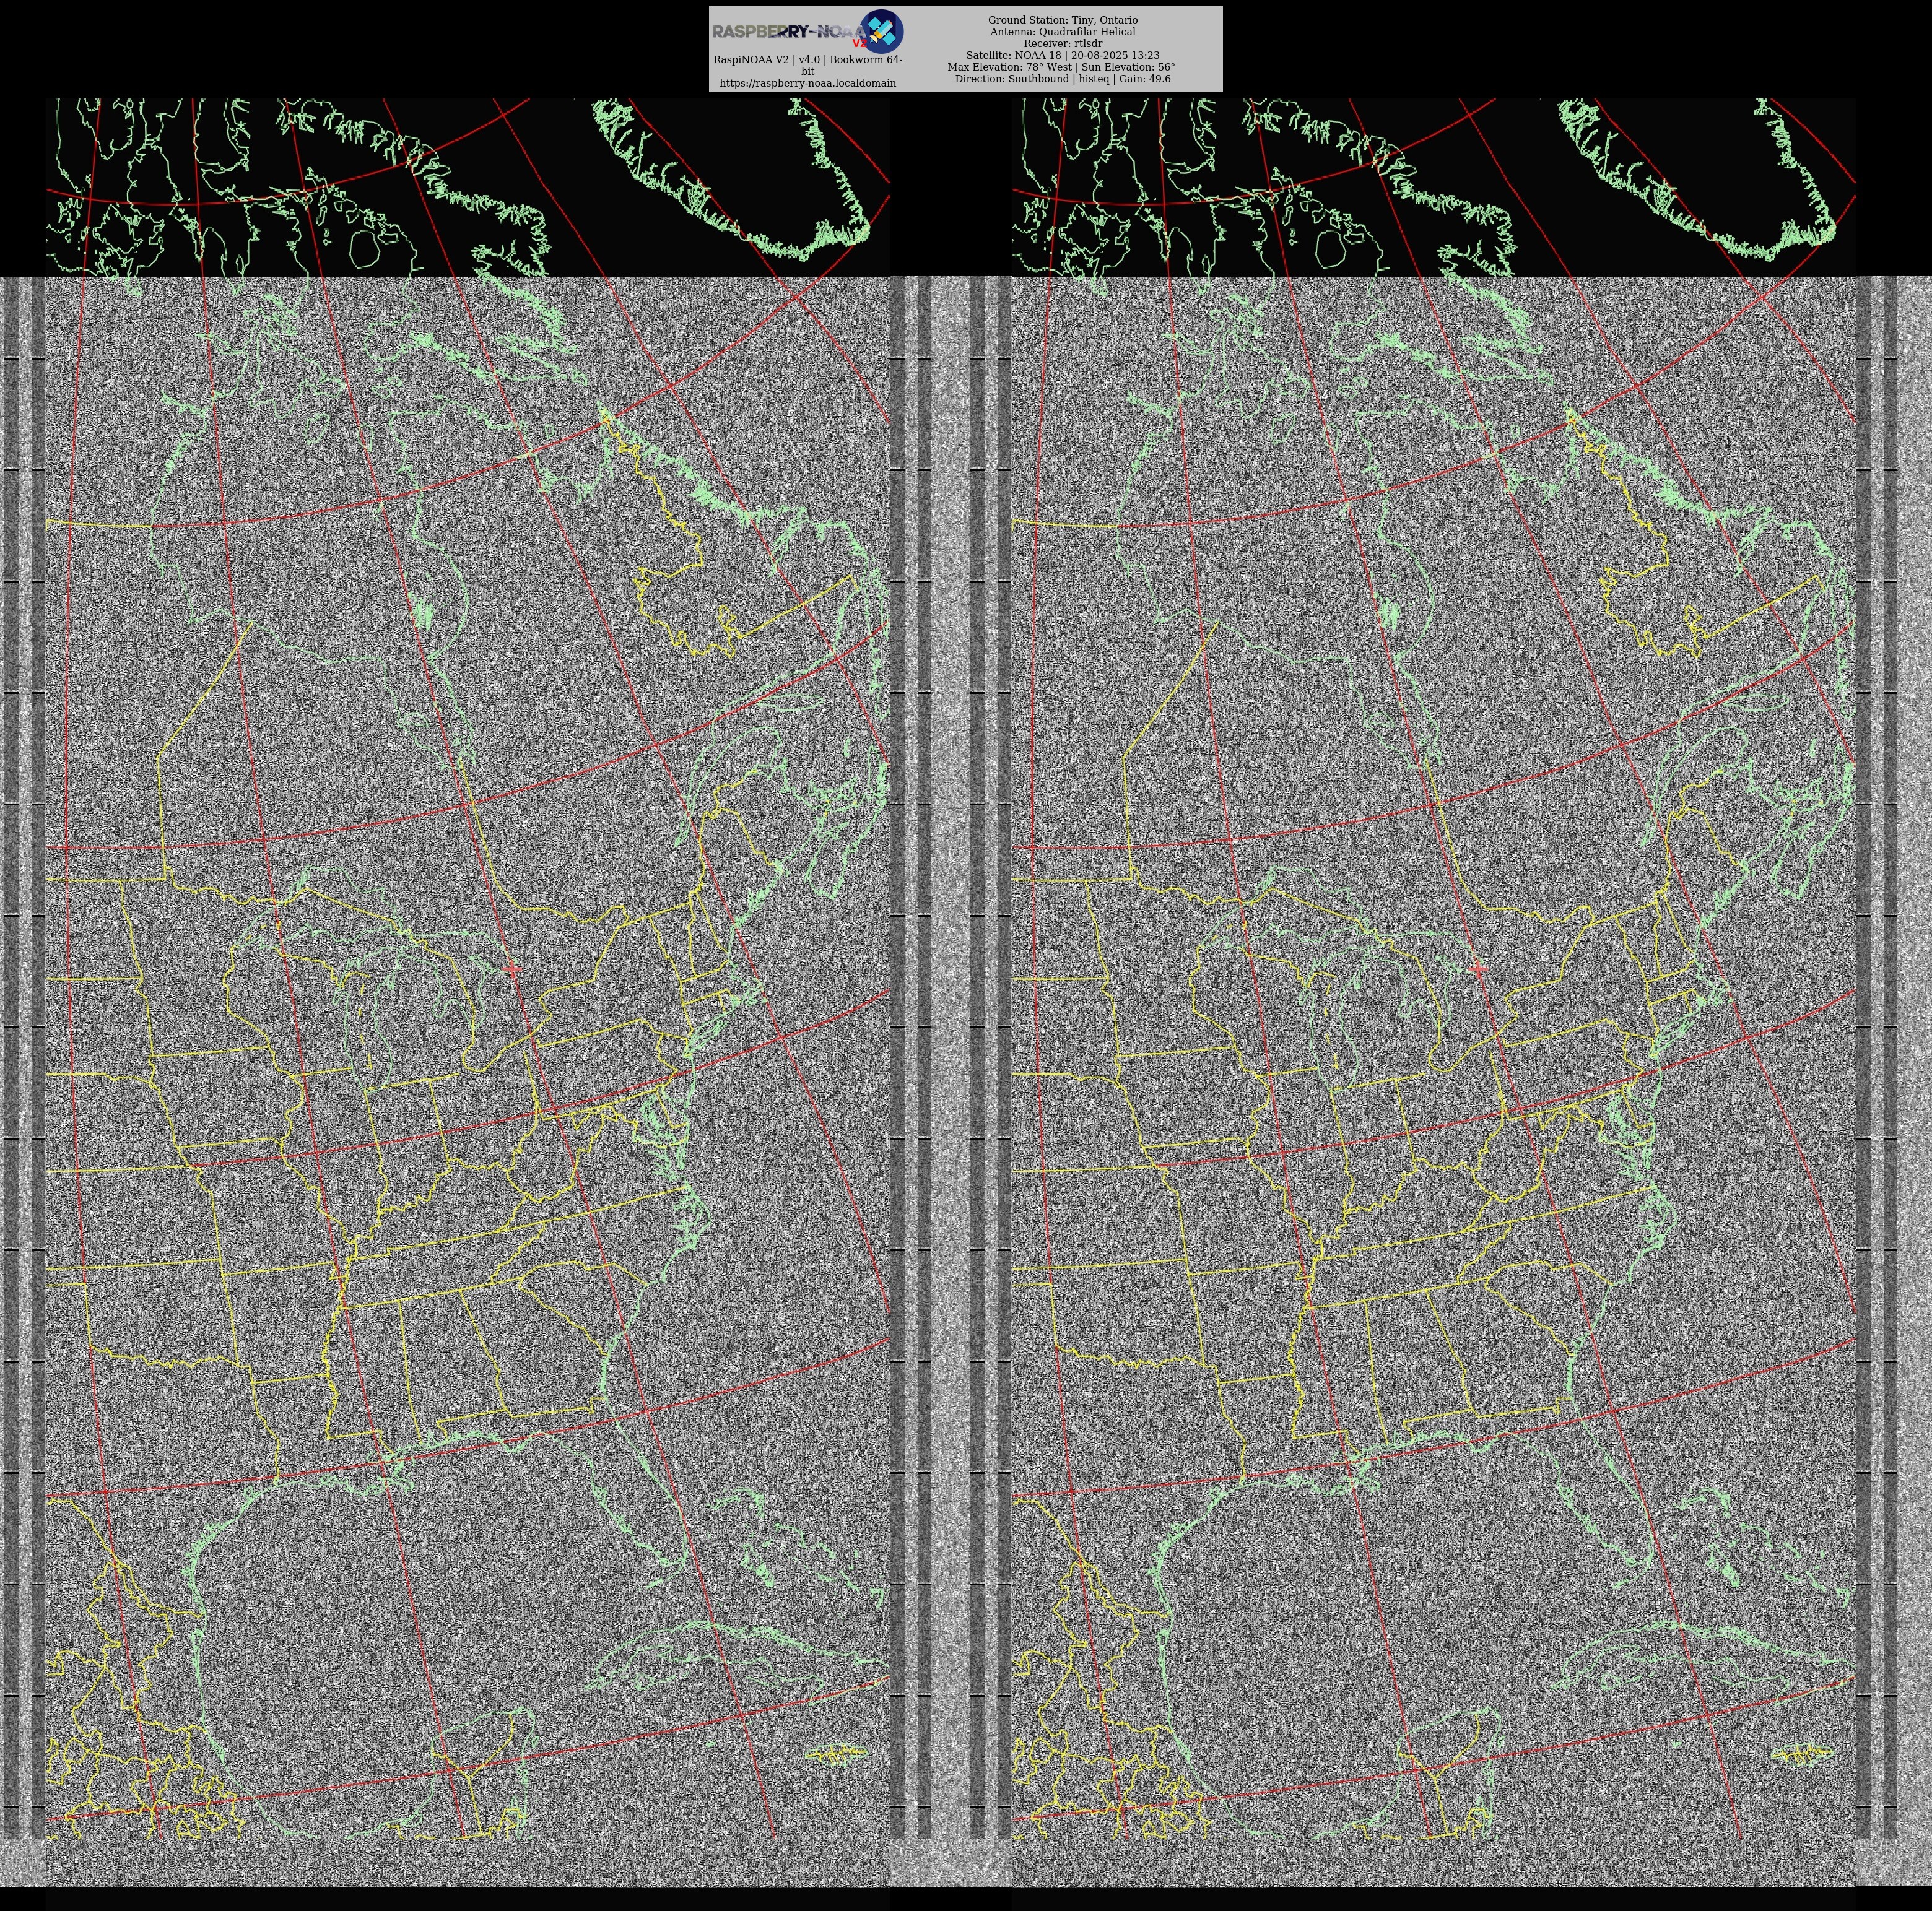
Task: Click the RaspiNOAA V2 v4.0 version text
Action: point(807,60)
